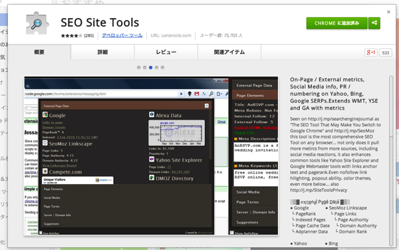Click the 533 plus-one count bubble
Viewport: 399px width, 250px height.
click(385, 53)
